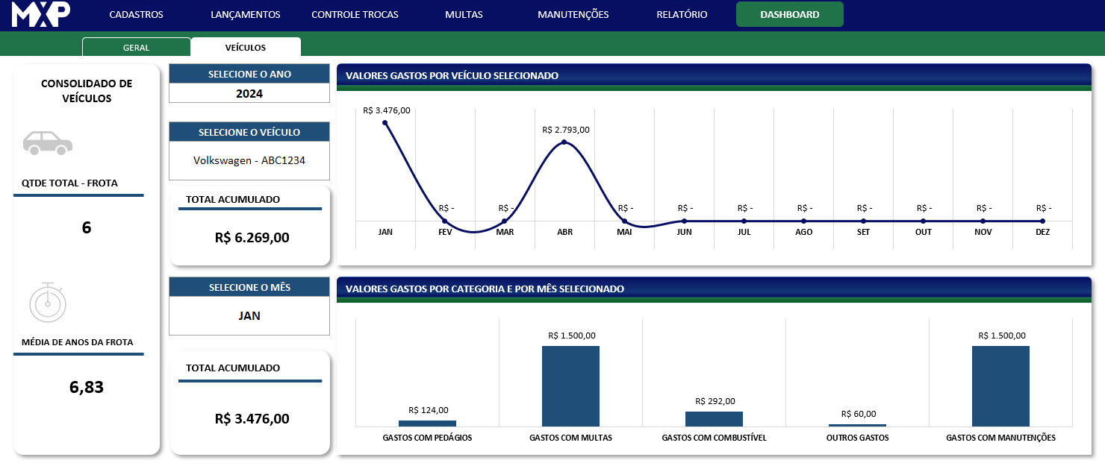Viewport: 1105px width, 466px height.
Task: Click the January data point on line chart
Action: pos(385,122)
